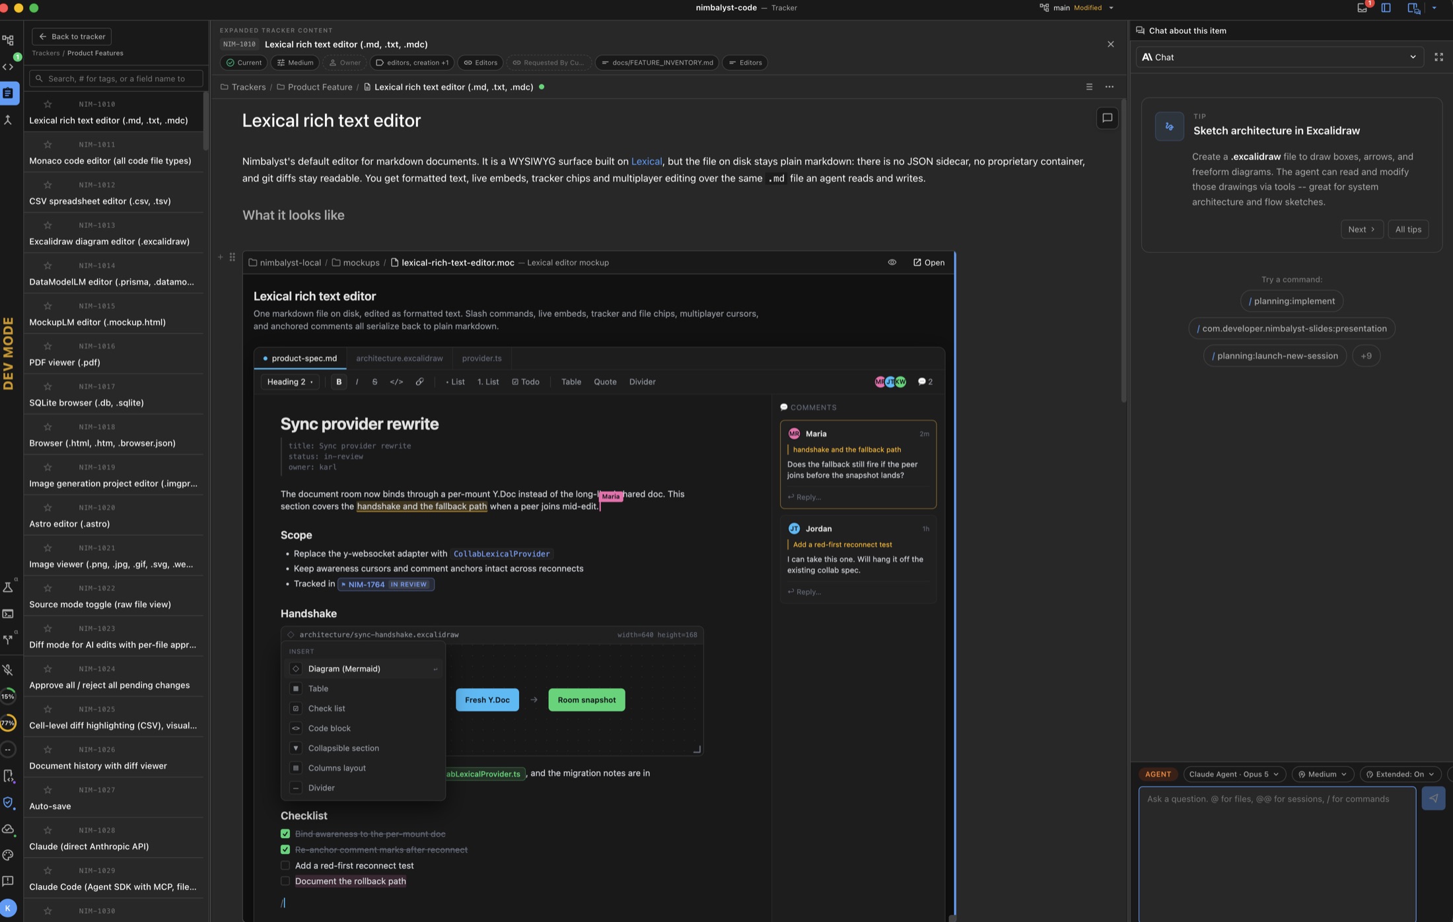Send the chat message with paper plane
Viewport: 1453px width, 922px height.
[1433, 798]
